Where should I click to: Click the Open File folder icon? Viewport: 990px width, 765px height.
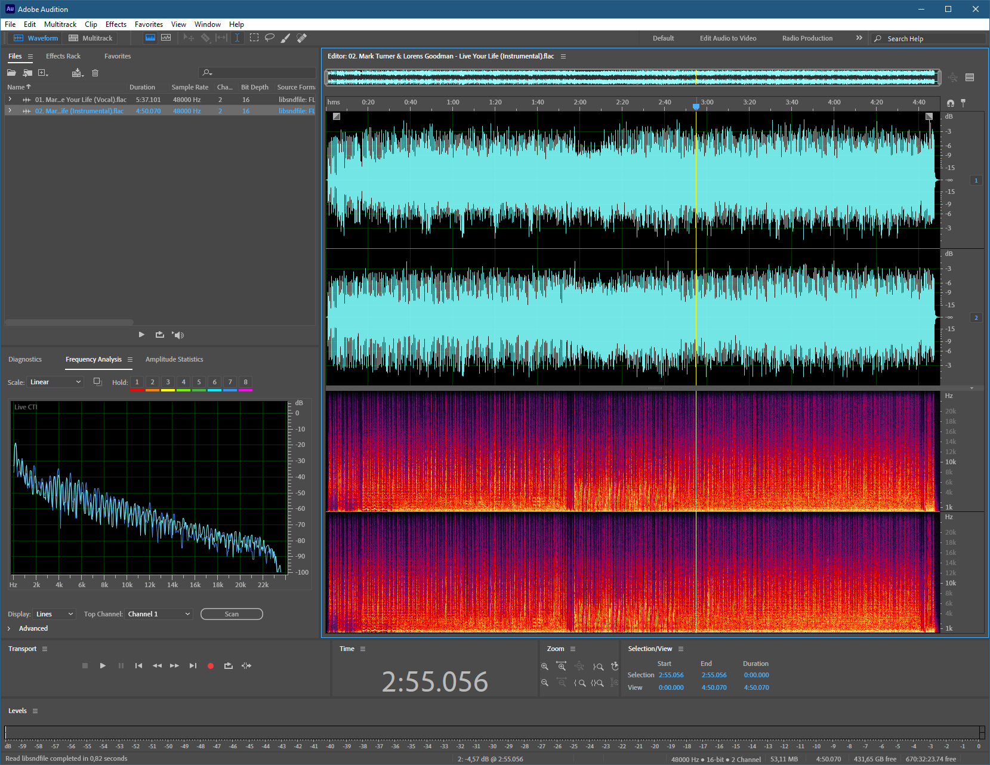pos(11,73)
